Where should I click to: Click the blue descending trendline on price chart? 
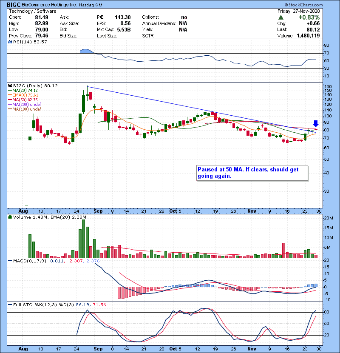pyautogui.click(x=201, y=110)
